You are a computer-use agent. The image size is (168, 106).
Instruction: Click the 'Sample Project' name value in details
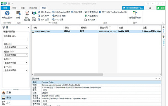(x=48, y=82)
